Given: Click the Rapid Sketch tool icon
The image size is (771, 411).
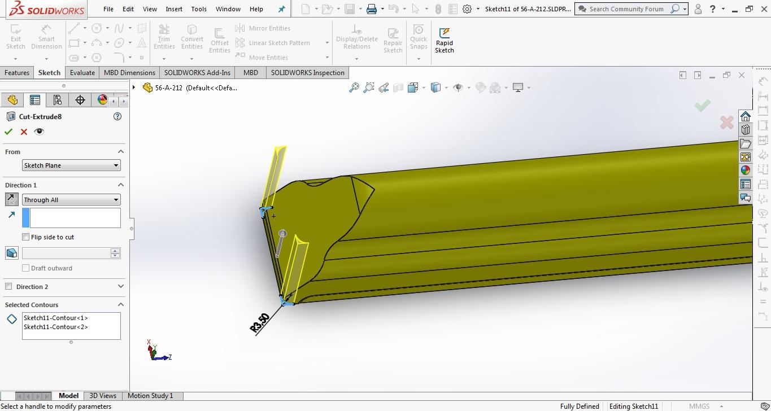Looking at the screenshot, I should (444, 40).
